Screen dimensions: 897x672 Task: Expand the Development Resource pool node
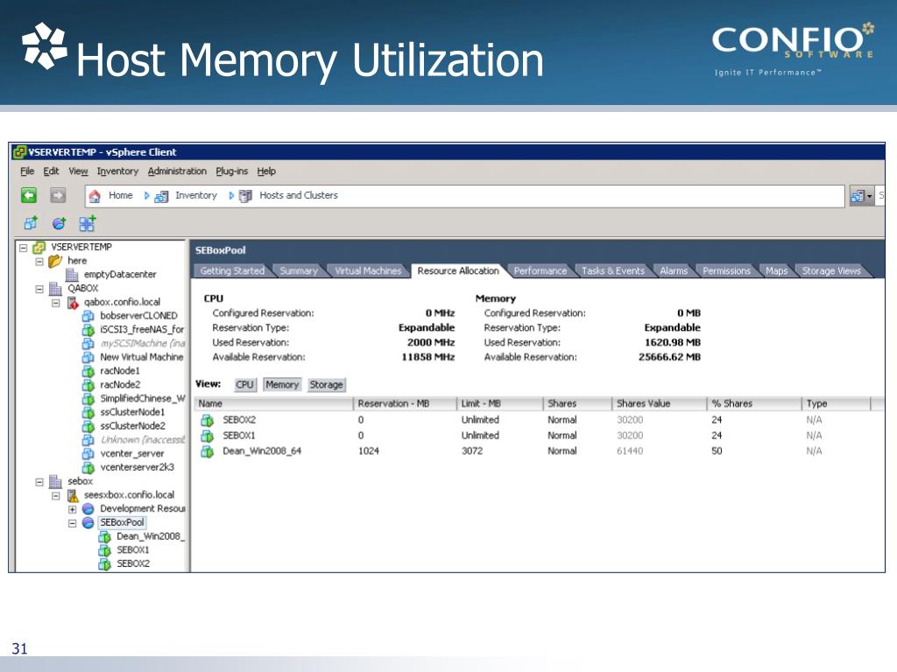[72, 509]
